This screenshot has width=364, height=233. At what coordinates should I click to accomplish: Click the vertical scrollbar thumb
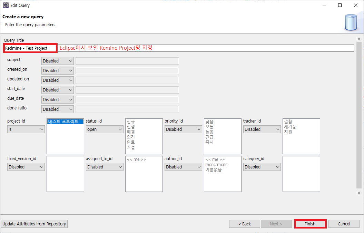click(359, 115)
